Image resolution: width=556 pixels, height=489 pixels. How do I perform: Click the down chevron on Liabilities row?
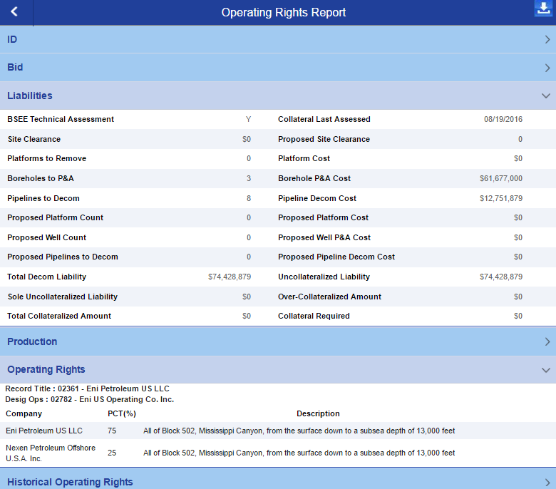[546, 96]
